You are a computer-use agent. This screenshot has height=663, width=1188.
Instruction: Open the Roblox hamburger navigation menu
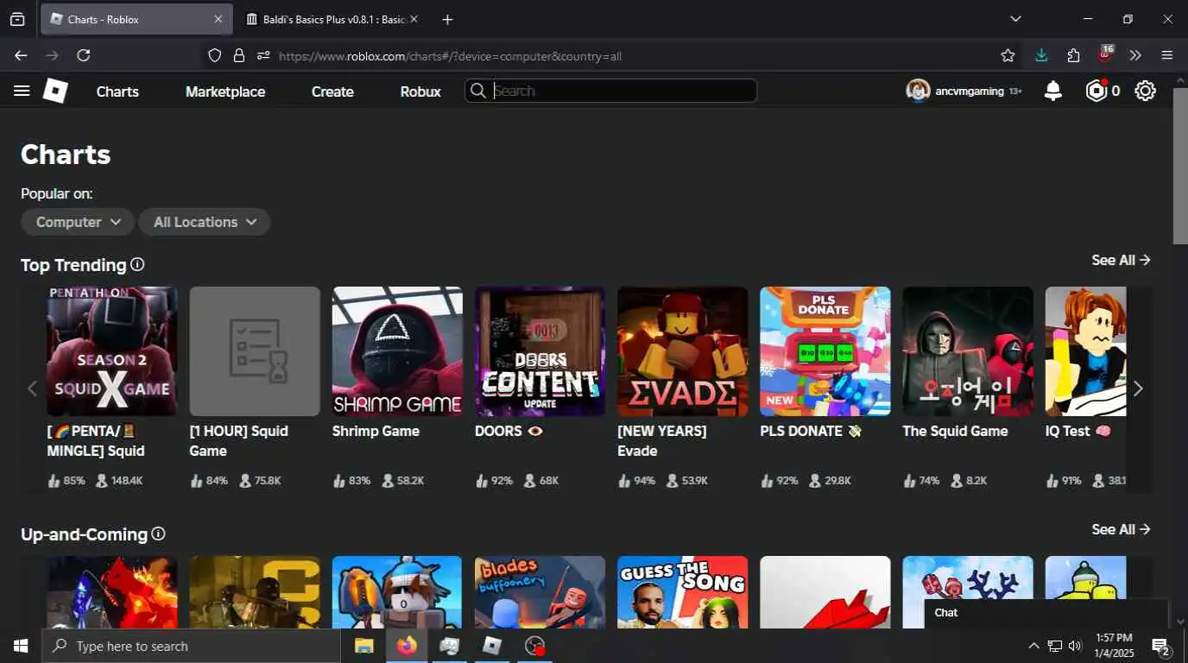click(22, 91)
